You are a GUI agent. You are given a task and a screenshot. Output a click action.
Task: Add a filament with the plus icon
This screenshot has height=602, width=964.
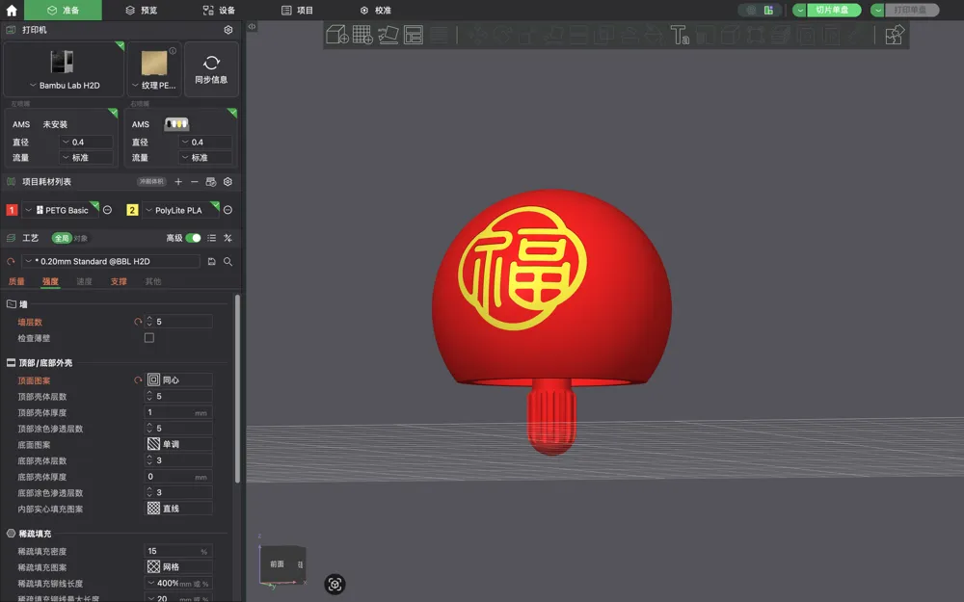pos(178,182)
